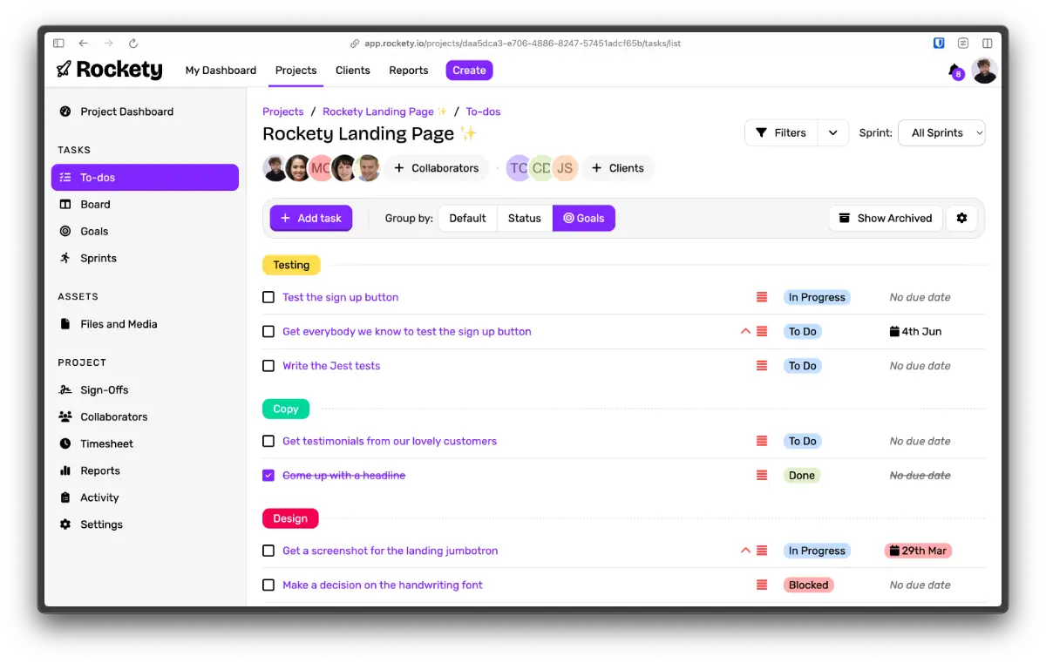This screenshot has width=1046, height=663.
Task: Group tasks by Default
Action: [x=467, y=218]
